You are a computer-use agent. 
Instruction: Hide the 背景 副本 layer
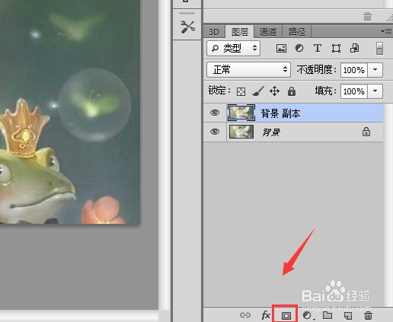[x=215, y=113]
